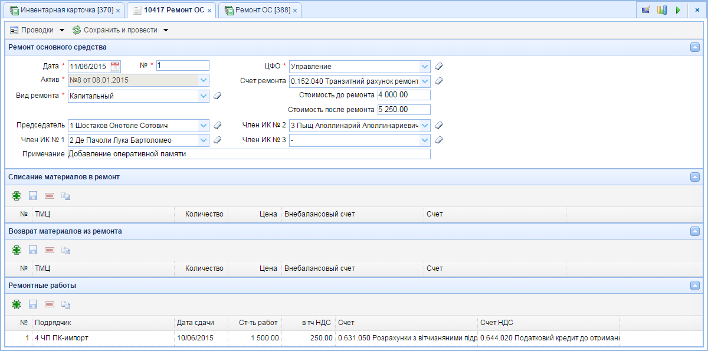Screen dimensions: 708x351
Task: Click the screen edit icon with pencil in top-right toolbar
Action: (x=645, y=10)
